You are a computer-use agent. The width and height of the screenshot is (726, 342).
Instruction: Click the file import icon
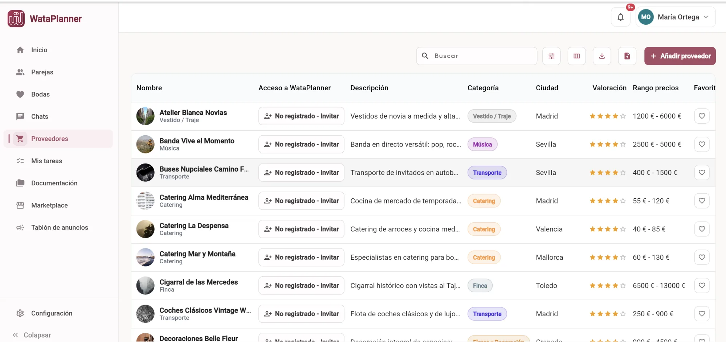[627, 56]
